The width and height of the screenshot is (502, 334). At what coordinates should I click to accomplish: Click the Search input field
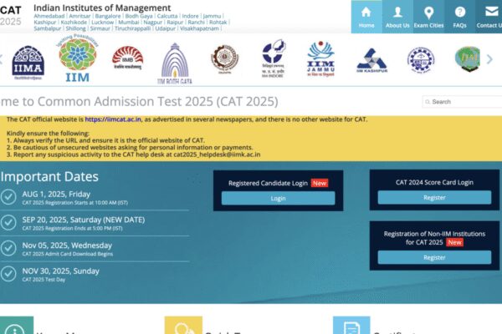(463, 102)
